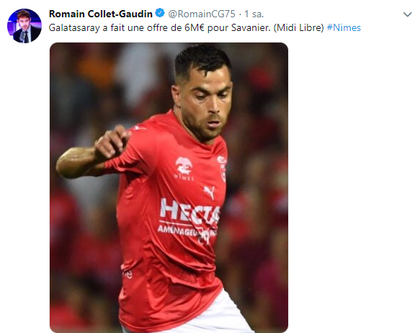Click the word "Galatasaray" in the tweet
This screenshot has height=333, width=420.
74,28
